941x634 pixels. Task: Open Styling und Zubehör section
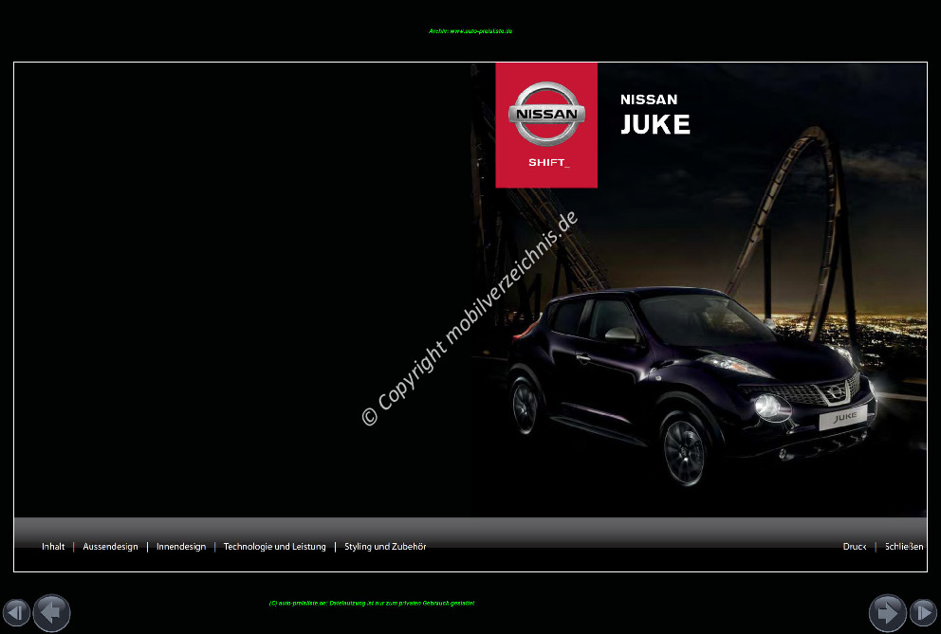point(385,547)
